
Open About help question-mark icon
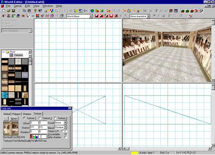(35, 11)
